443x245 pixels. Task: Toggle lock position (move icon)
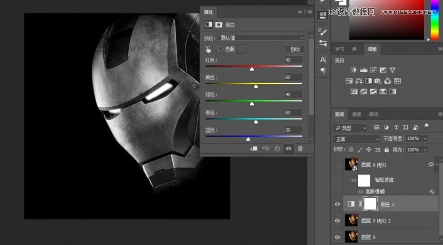click(x=369, y=150)
